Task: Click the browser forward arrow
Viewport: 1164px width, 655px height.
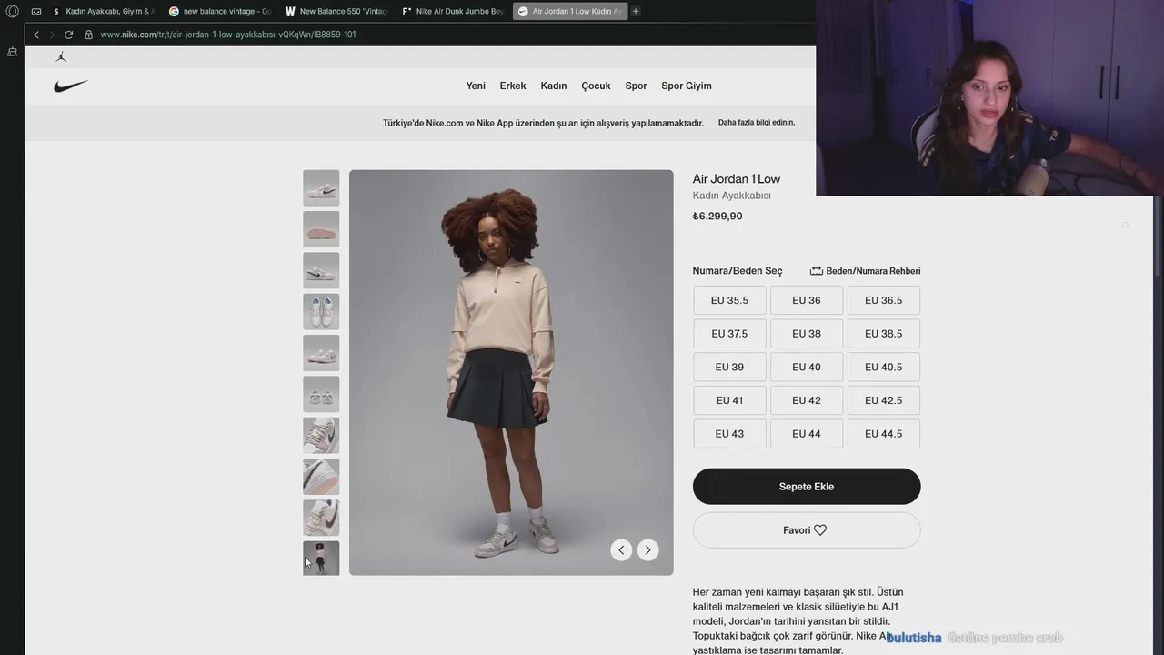Action: click(x=52, y=35)
